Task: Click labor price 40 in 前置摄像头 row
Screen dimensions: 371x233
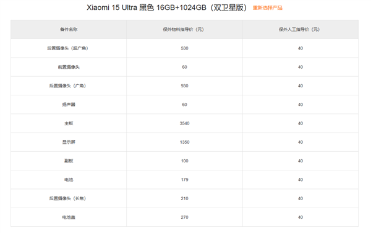Action: point(301,67)
